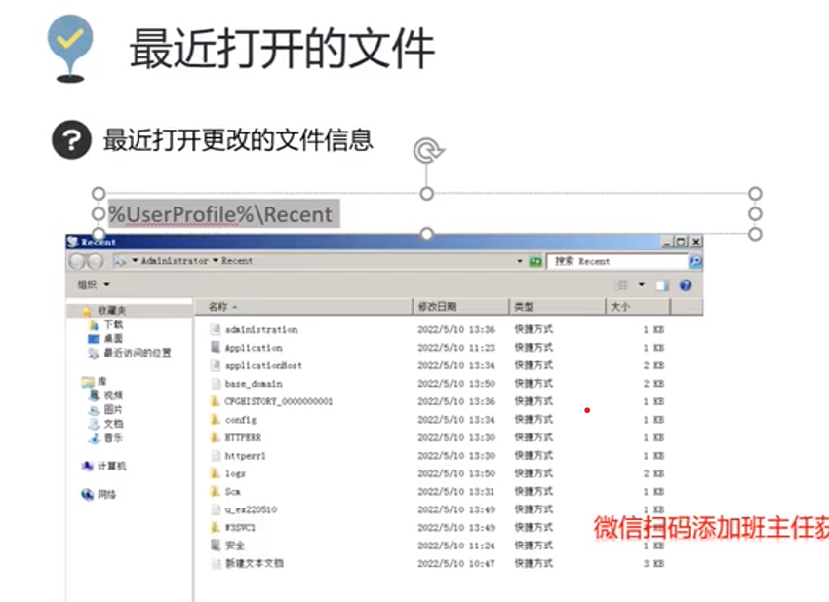Click the Back arrow in the Recent window

point(78,261)
